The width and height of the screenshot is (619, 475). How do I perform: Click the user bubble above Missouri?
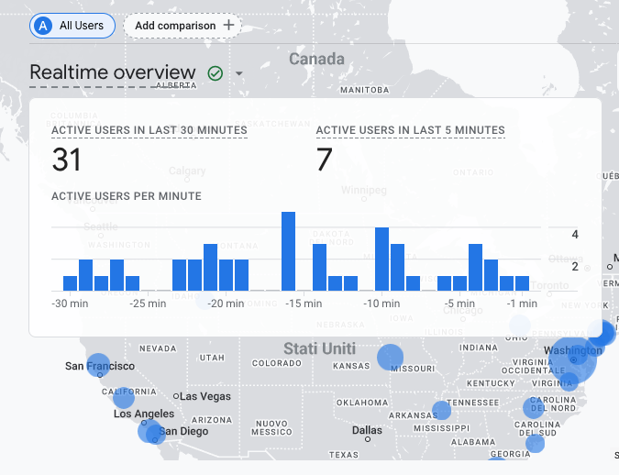click(391, 357)
